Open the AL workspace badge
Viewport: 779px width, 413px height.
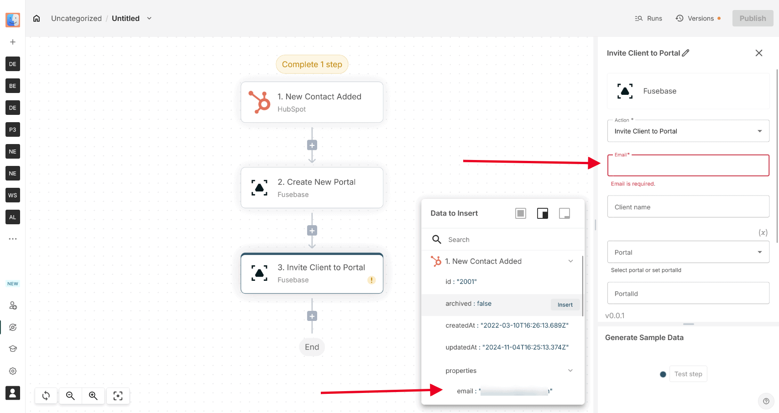pyautogui.click(x=13, y=217)
